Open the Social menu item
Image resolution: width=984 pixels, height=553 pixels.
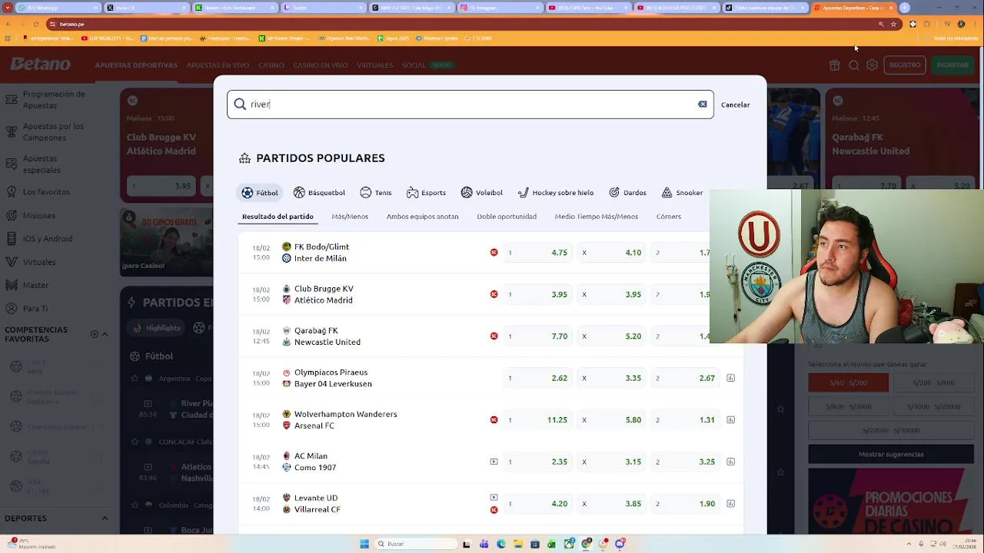click(414, 65)
